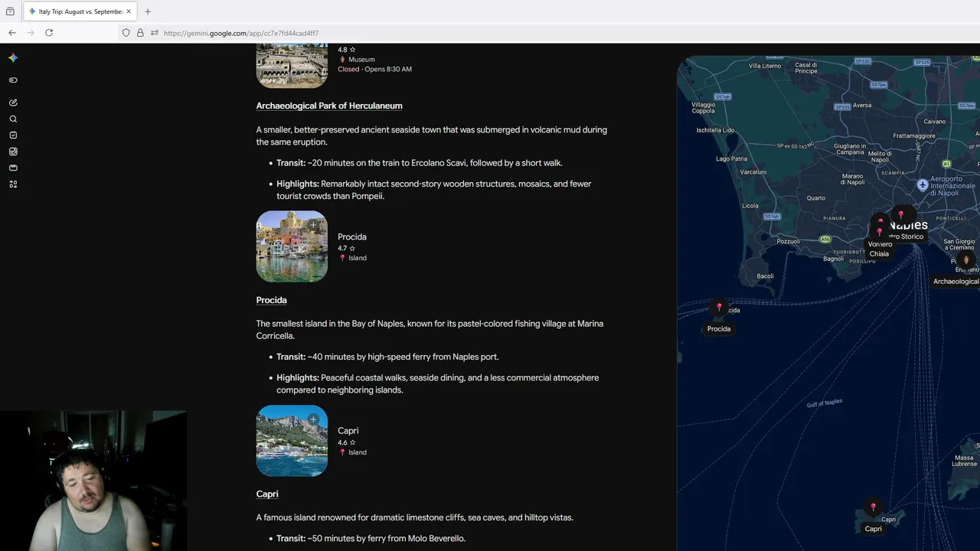The image size is (980, 551).
Task: Add Capri using the thumbnail plus icon
Action: (313, 419)
